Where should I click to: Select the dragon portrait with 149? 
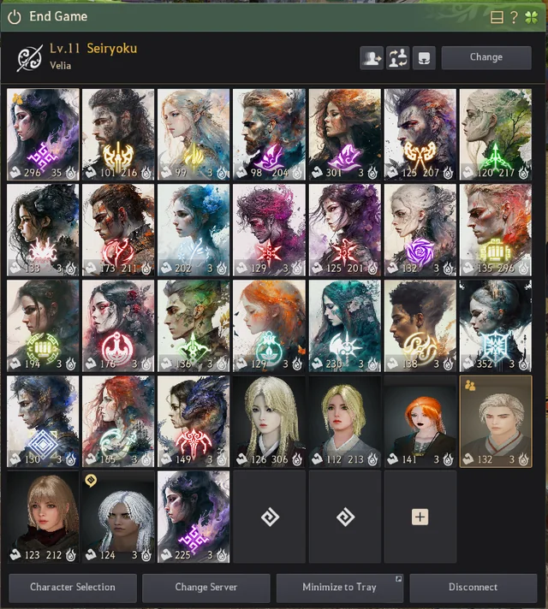click(194, 422)
